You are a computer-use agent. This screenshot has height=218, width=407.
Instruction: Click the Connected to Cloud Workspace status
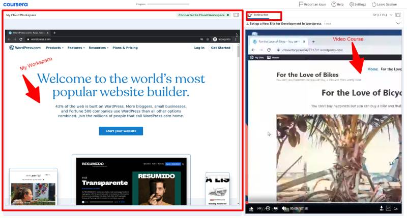203,15
